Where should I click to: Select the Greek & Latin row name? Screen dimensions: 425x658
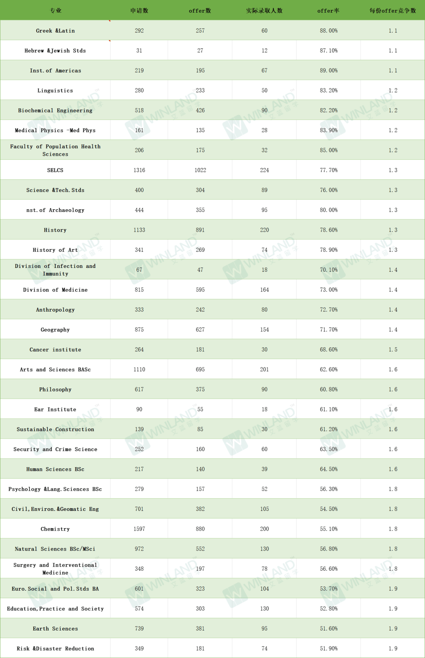[55, 31]
